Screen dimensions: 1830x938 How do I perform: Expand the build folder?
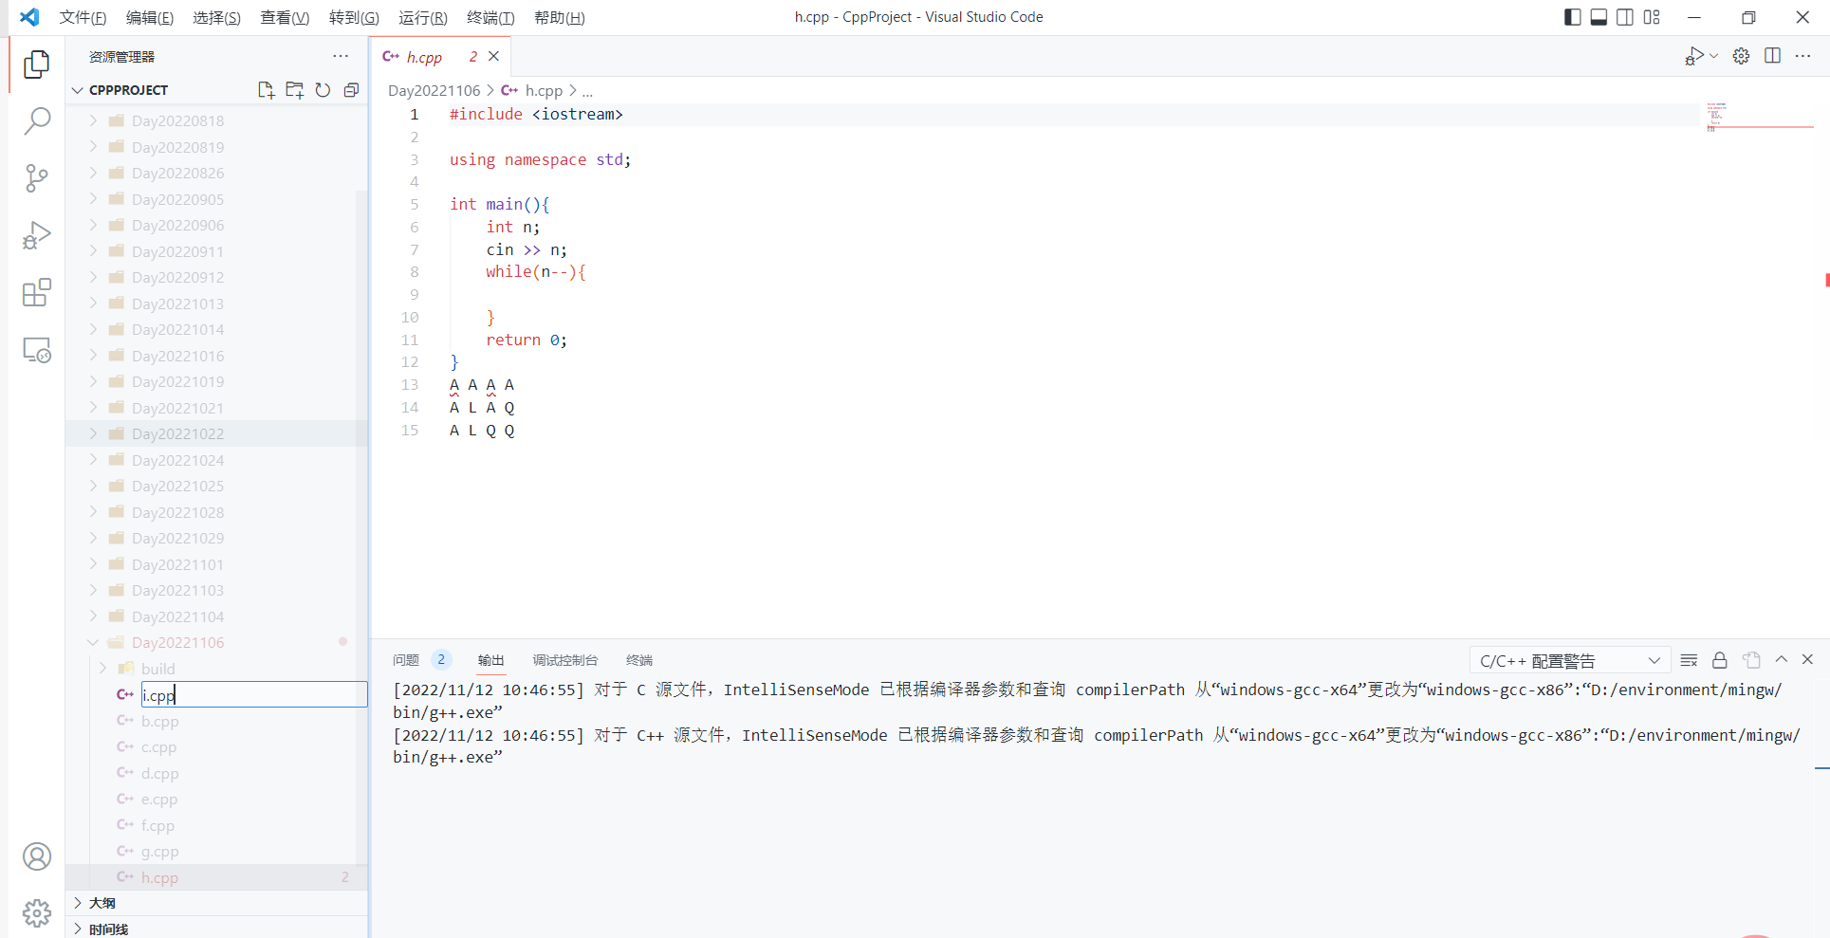pyautogui.click(x=216, y=669)
